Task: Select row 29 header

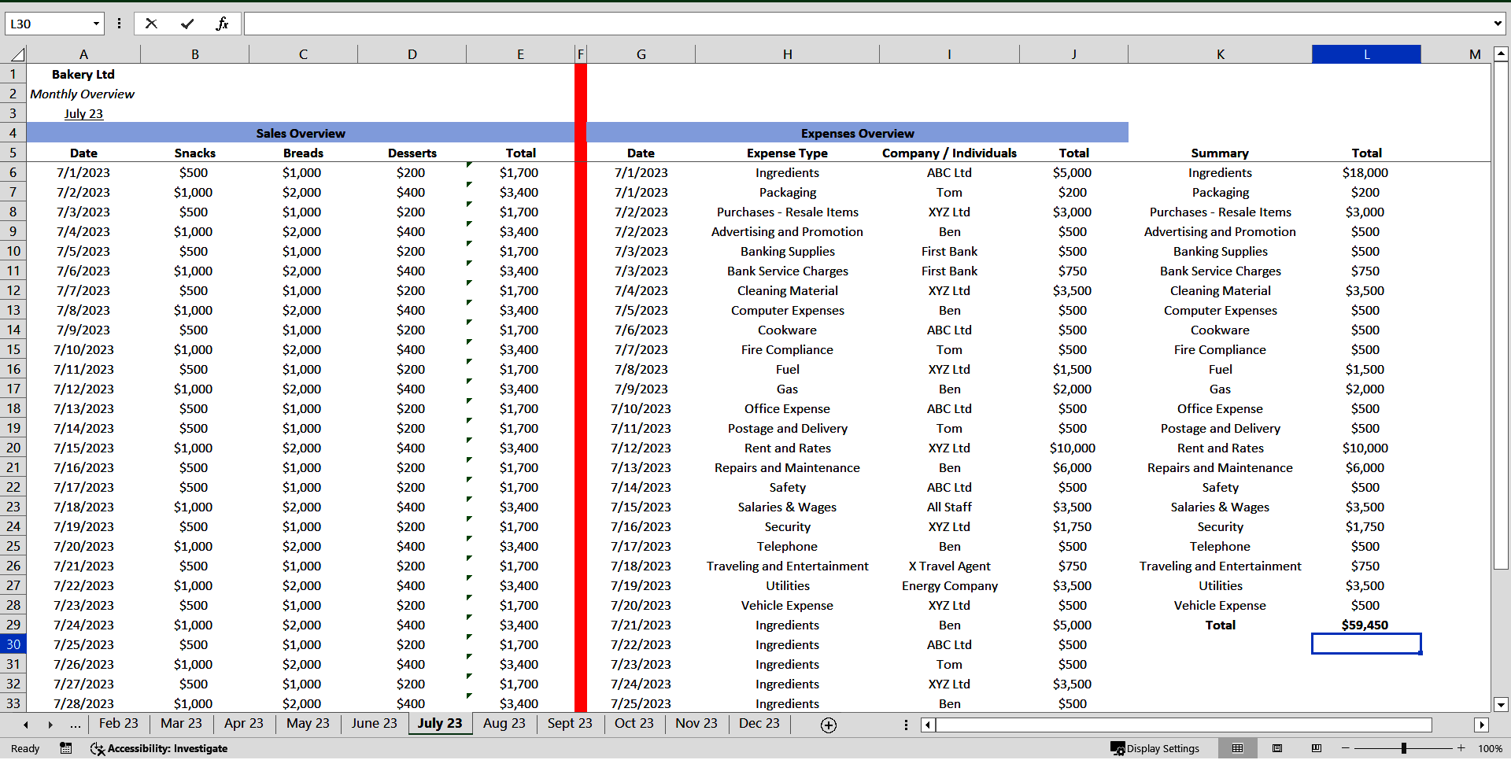Action: [13, 625]
